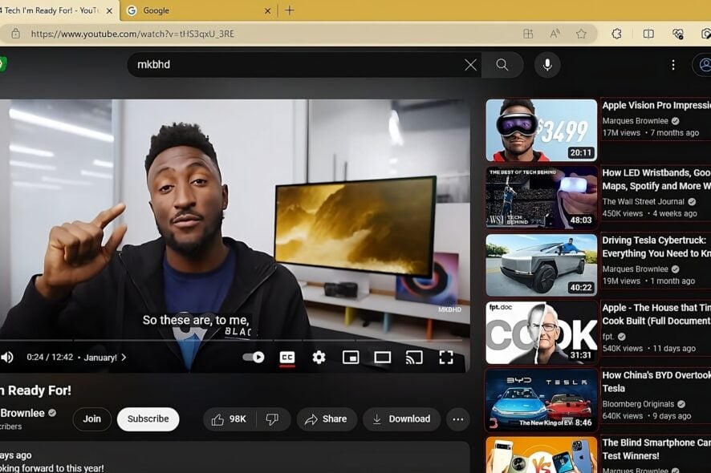Dislike this video
The width and height of the screenshot is (711, 473).
point(272,418)
